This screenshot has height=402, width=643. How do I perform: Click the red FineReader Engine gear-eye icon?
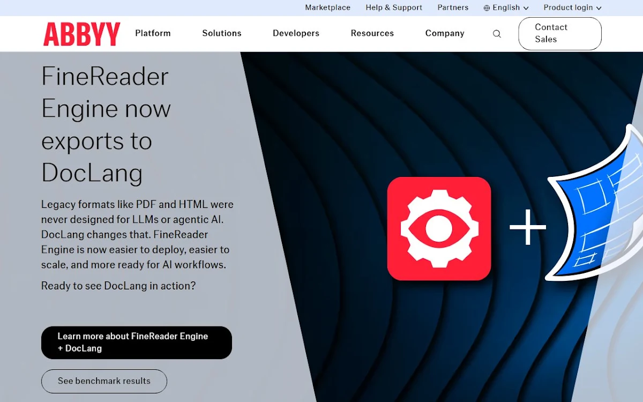[439, 228]
